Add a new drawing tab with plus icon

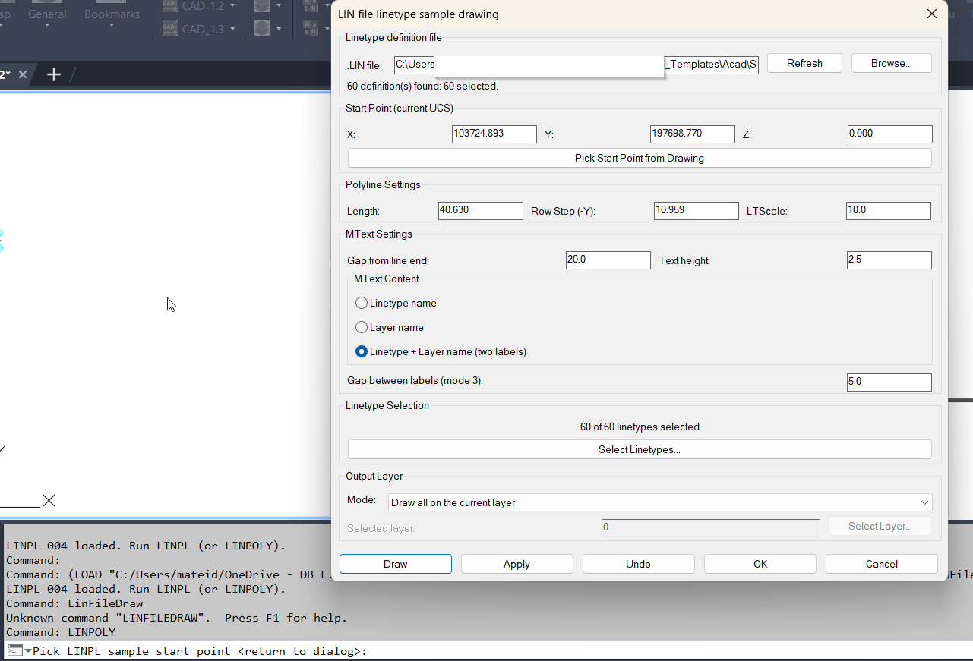tap(53, 74)
